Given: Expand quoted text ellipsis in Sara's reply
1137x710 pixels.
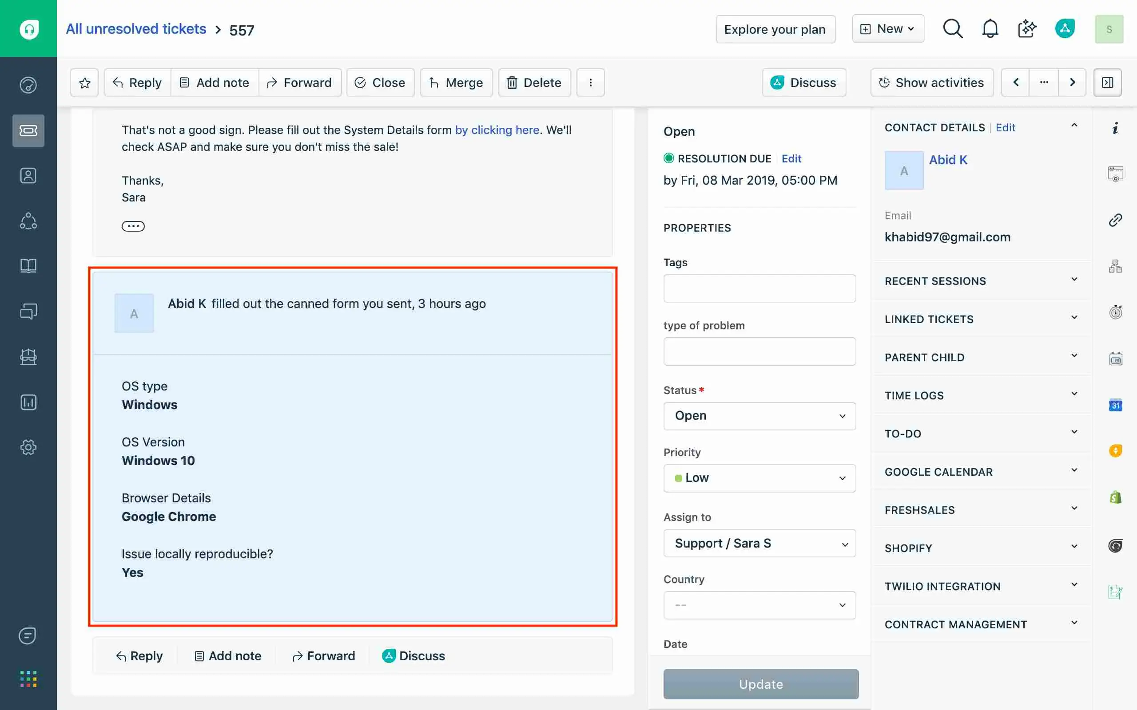Looking at the screenshot, I should 133,226.
